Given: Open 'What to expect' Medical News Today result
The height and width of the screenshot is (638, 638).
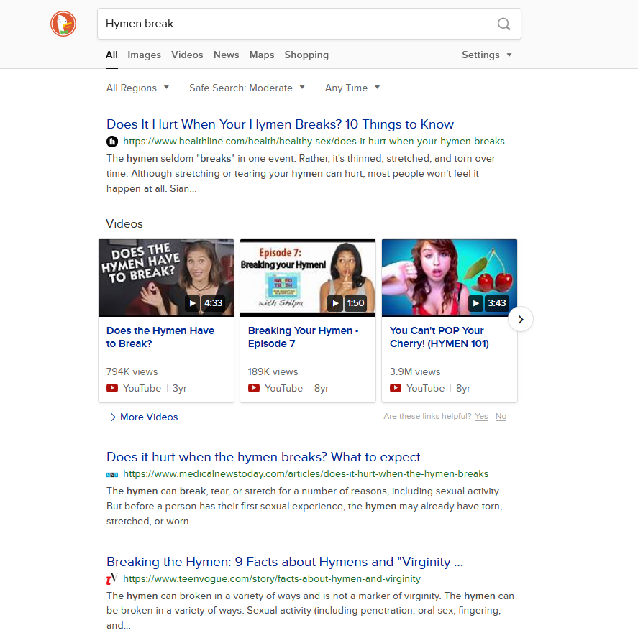Looking at the screenshot, I should coord(263,457).
